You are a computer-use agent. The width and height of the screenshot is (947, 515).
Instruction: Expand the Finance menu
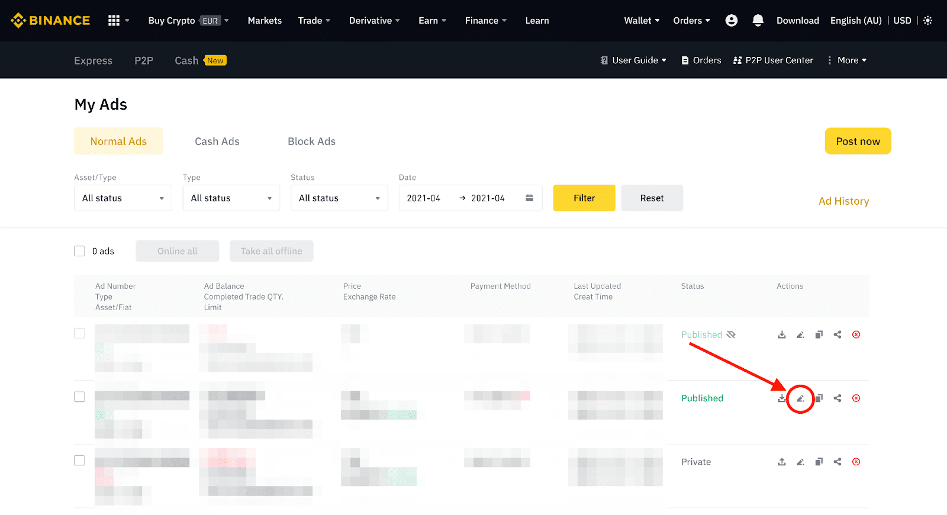click(486, 21)
